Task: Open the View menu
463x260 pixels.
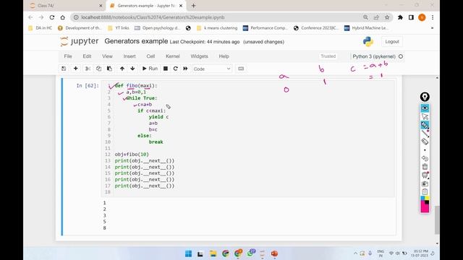Action: point(107,56)
